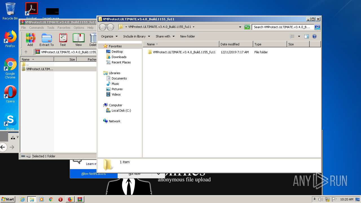Click the WinRAR Add archive icon
Screen dimensions: 361x203
pyautogui.click(x=30, y=40)
